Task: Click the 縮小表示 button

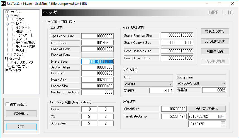Action: 21,114
